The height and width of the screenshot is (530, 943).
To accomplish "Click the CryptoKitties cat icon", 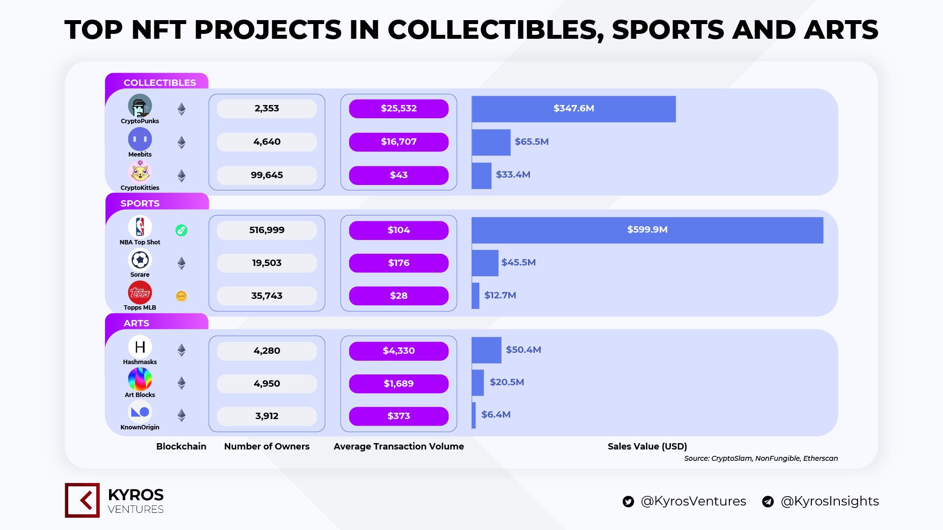I will (140, 172).
